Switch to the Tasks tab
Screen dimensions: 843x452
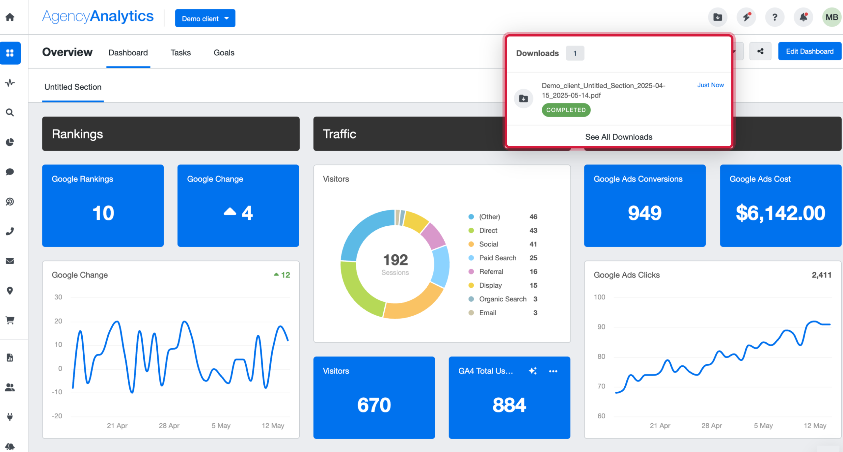click(x=180, y=52)
